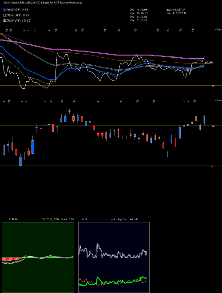Click the ADX (14 day) values text
222x293 pixels.
124,219
